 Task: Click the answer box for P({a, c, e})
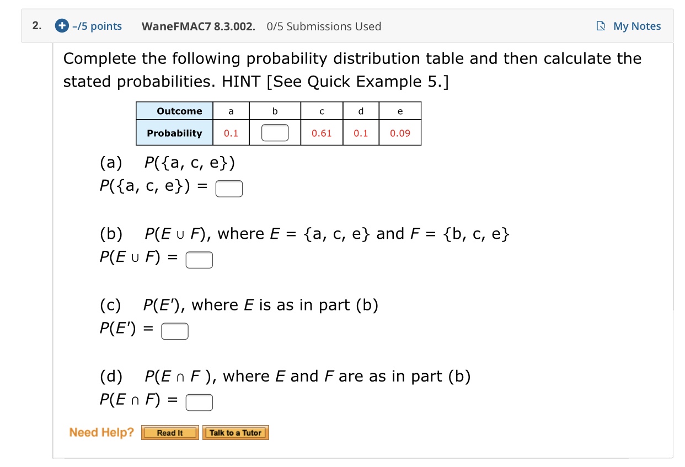point(228,188)
